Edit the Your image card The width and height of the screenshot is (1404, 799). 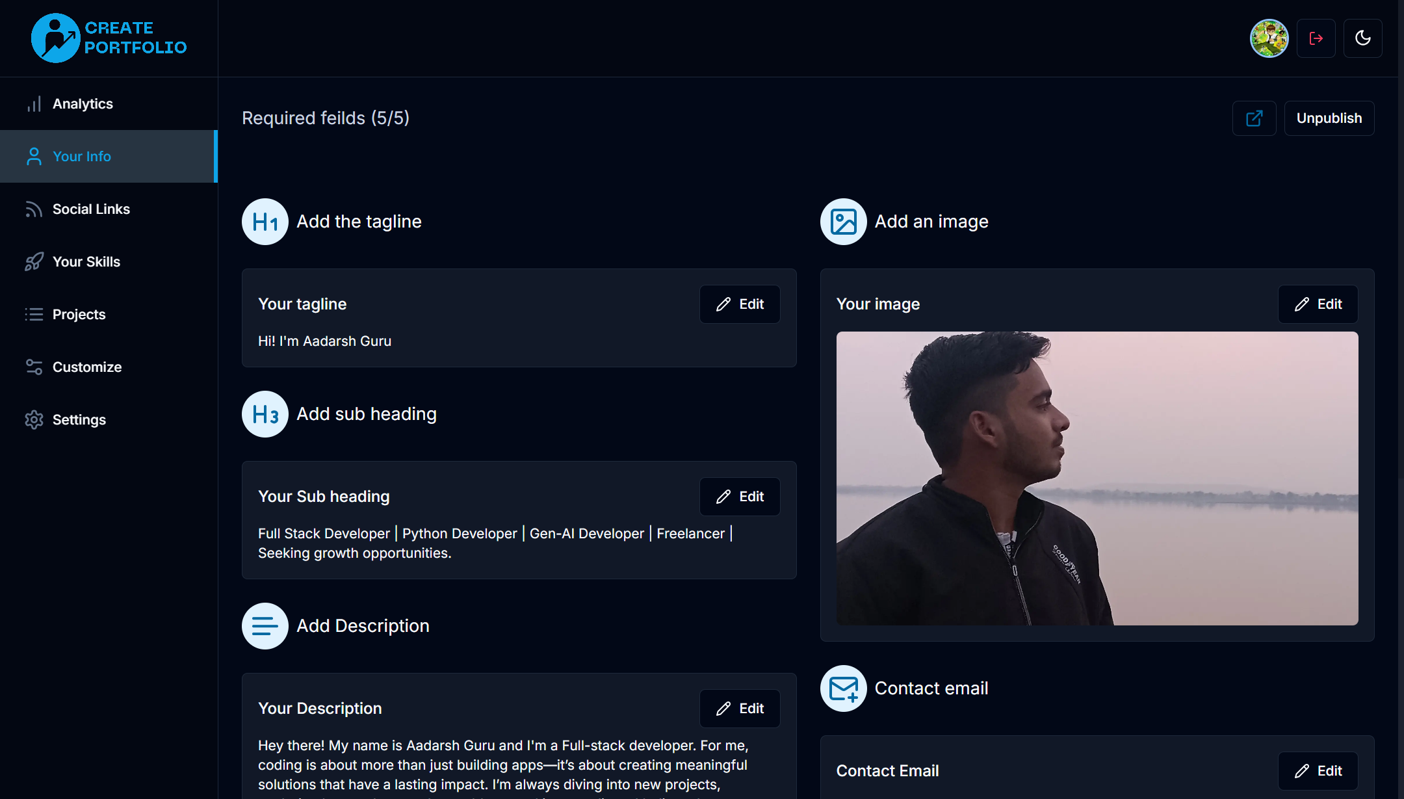point(1318,304)
